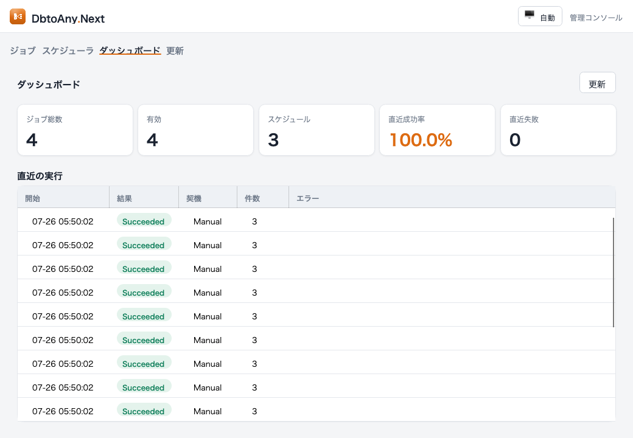The width and height of the screenshot is (633, 438).
Task: Click the 直近成功率 100.0% value
Action: [x=421, y=140]
